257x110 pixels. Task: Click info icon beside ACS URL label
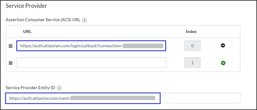point(85,20)
